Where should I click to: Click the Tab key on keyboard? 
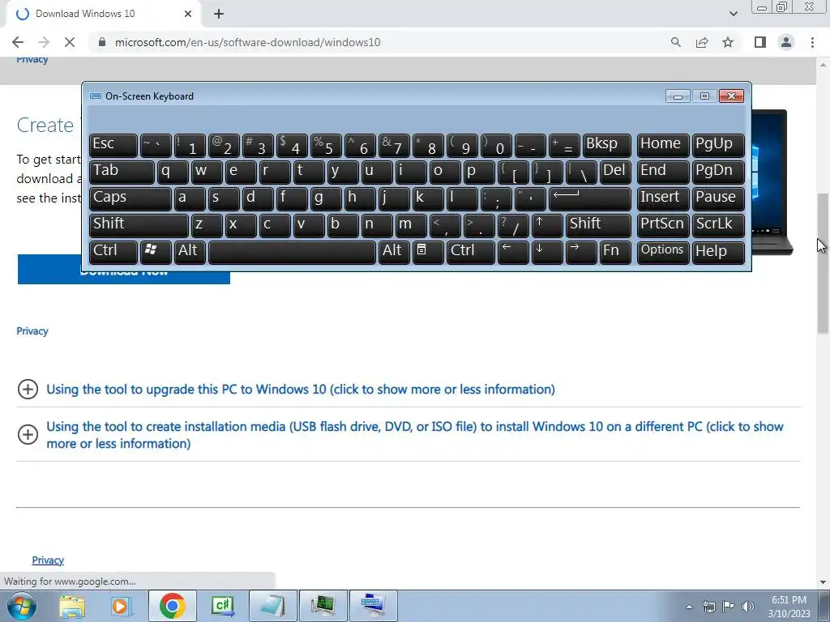(x=122, y=173)
